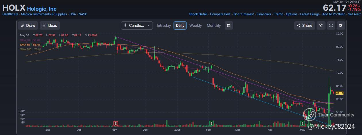Image resolution: width=362 pixels, height=135 pixels.
Task: Click the May earnings E marker
Action: click(302, 123)
